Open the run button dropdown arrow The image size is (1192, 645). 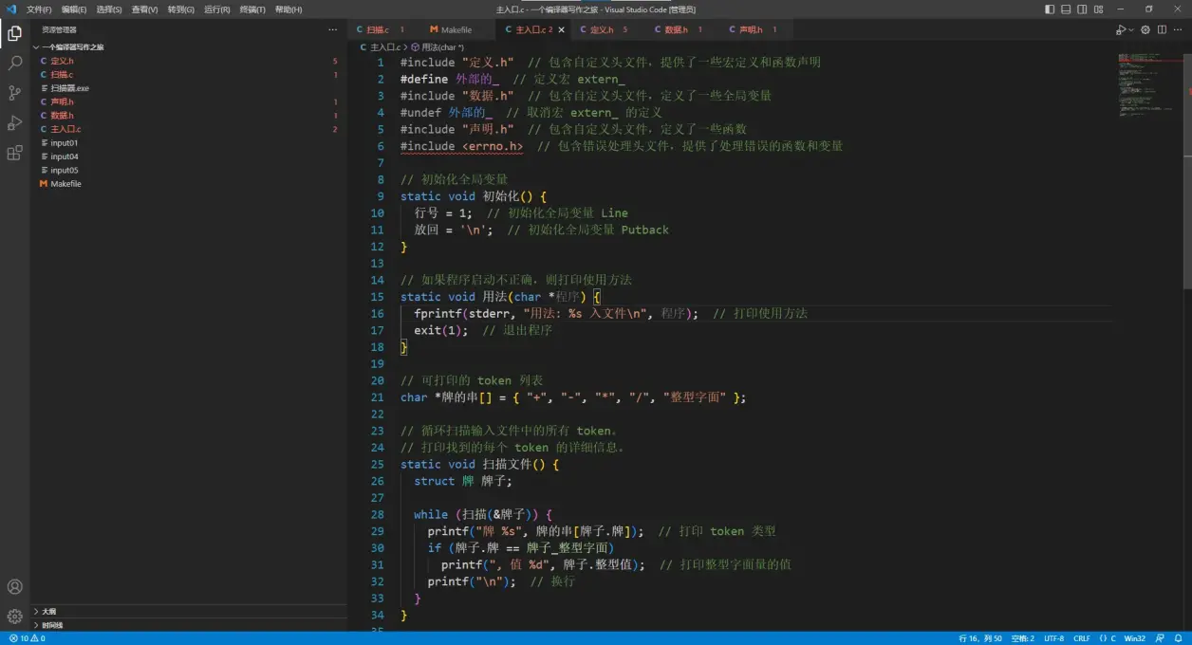(x=1131, y=29)
